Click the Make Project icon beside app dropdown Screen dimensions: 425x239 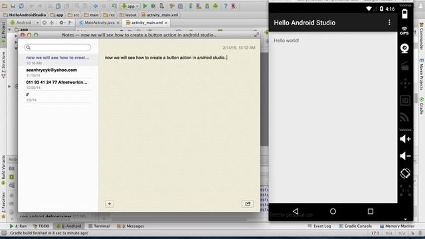[114, 6]
